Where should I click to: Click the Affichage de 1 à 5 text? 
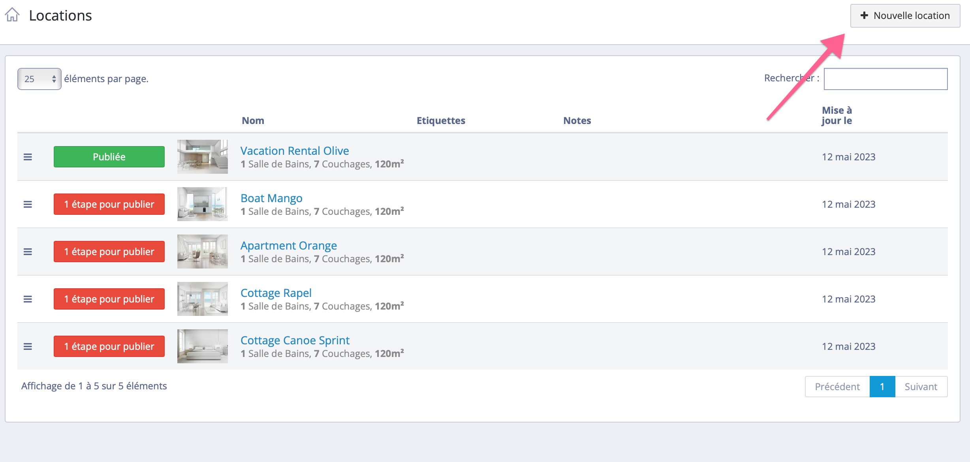coord(94,386)
